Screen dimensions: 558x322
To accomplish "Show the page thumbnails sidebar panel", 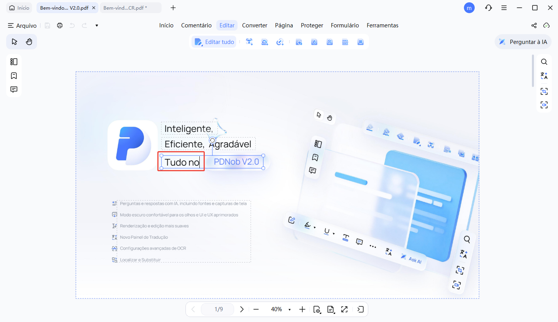I will 14,62.
